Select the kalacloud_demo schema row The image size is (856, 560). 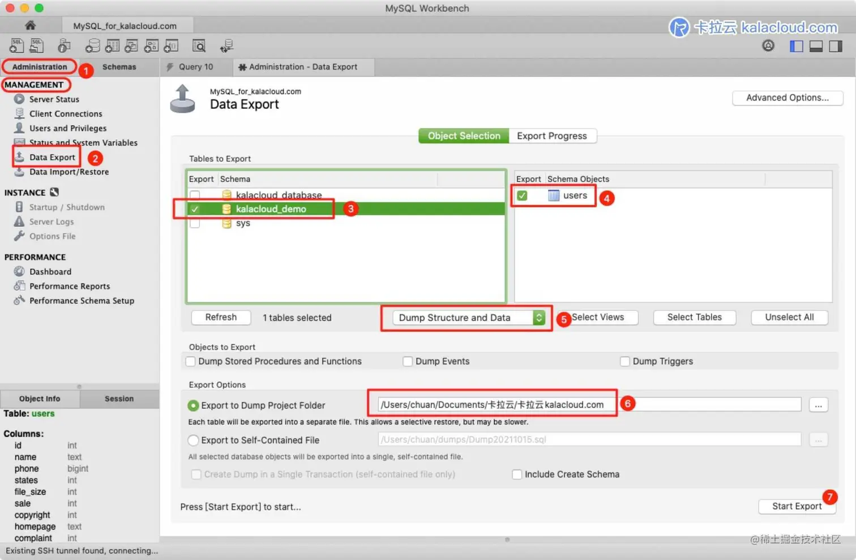pos(346,209)
